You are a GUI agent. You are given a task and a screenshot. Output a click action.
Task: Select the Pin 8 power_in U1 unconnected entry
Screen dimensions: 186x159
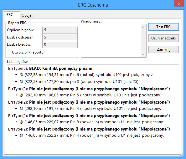coord(91,122)
